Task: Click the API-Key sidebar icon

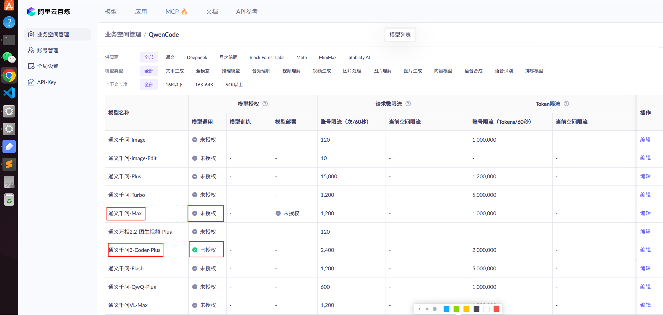Action: tap(31, 82)
